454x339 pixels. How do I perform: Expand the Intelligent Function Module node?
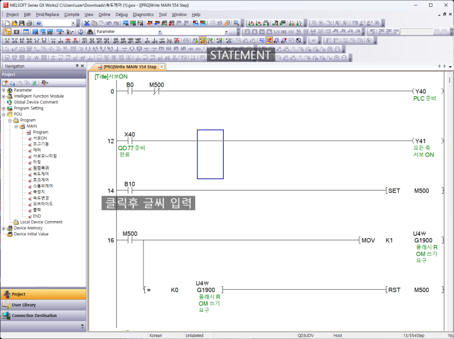coord(3,96)
